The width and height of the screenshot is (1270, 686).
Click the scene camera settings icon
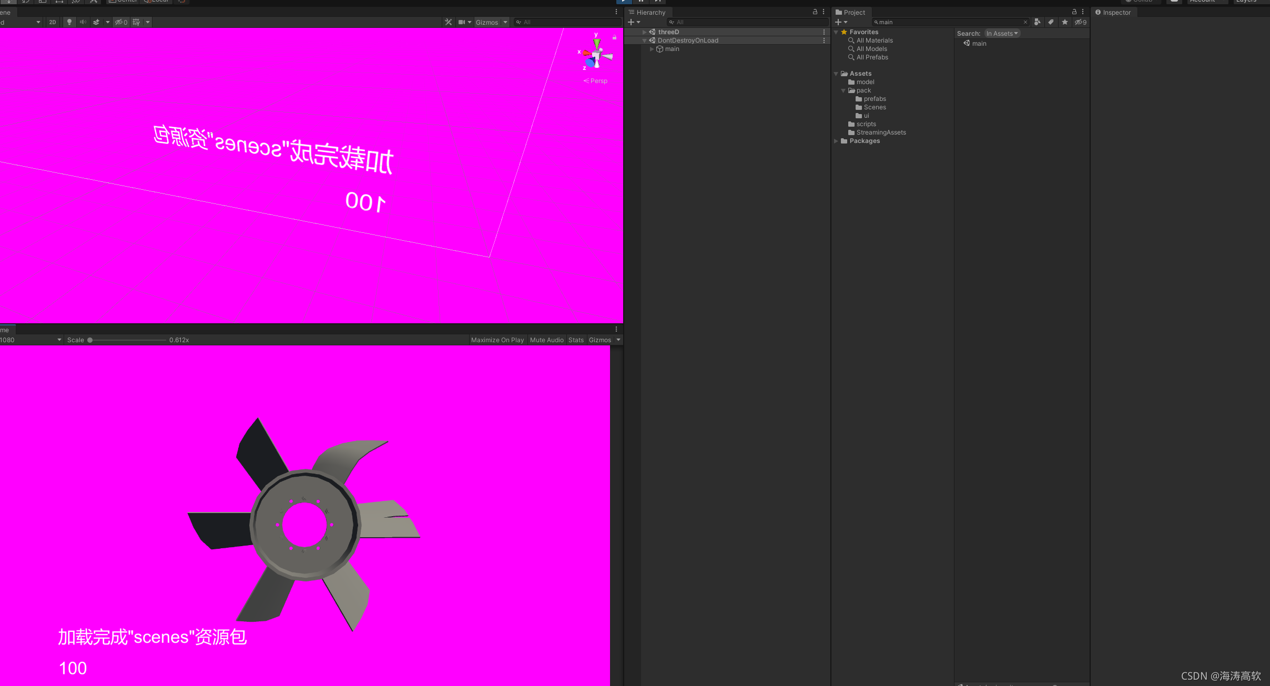tap(462, 22)
